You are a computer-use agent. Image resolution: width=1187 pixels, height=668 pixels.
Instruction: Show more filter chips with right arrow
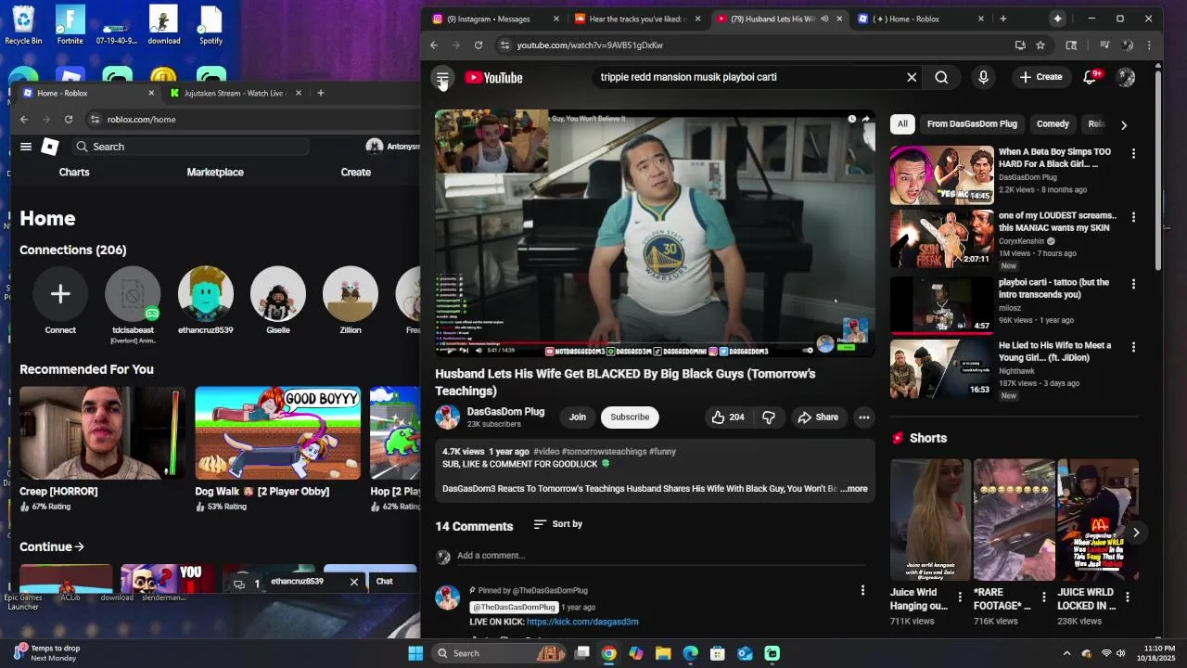tap(1124, 124)
